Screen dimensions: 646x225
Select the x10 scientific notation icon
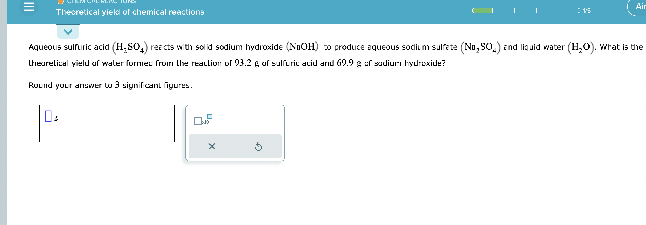[x=205, y=122]
